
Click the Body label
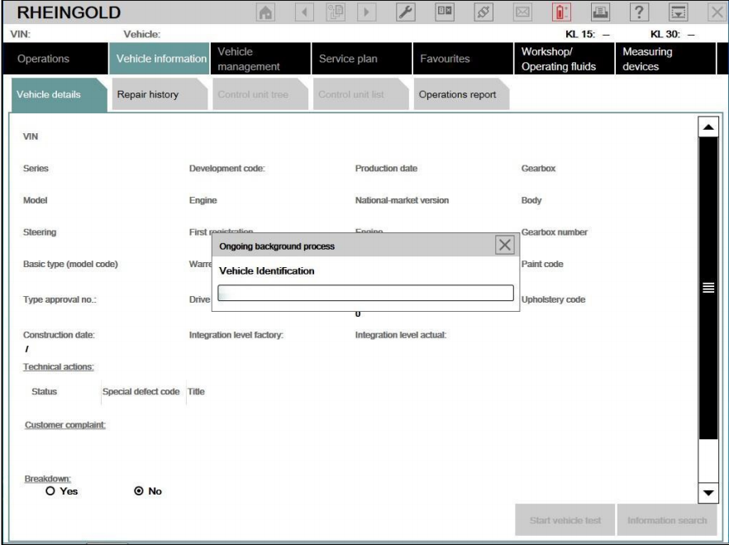click(x=531, y=200)
